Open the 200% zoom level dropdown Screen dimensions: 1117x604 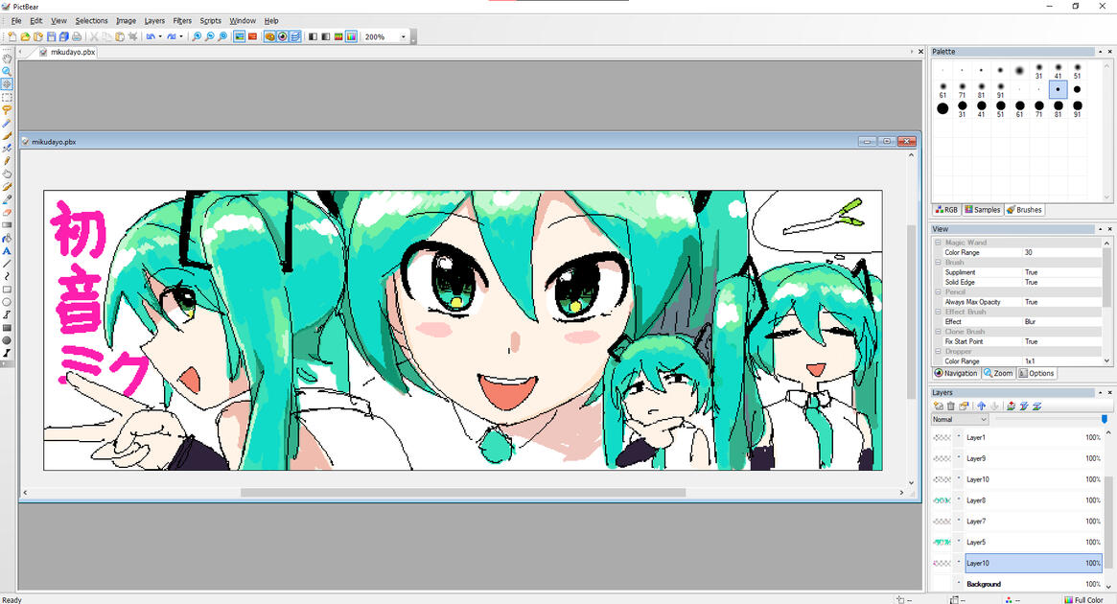[403, 36]
